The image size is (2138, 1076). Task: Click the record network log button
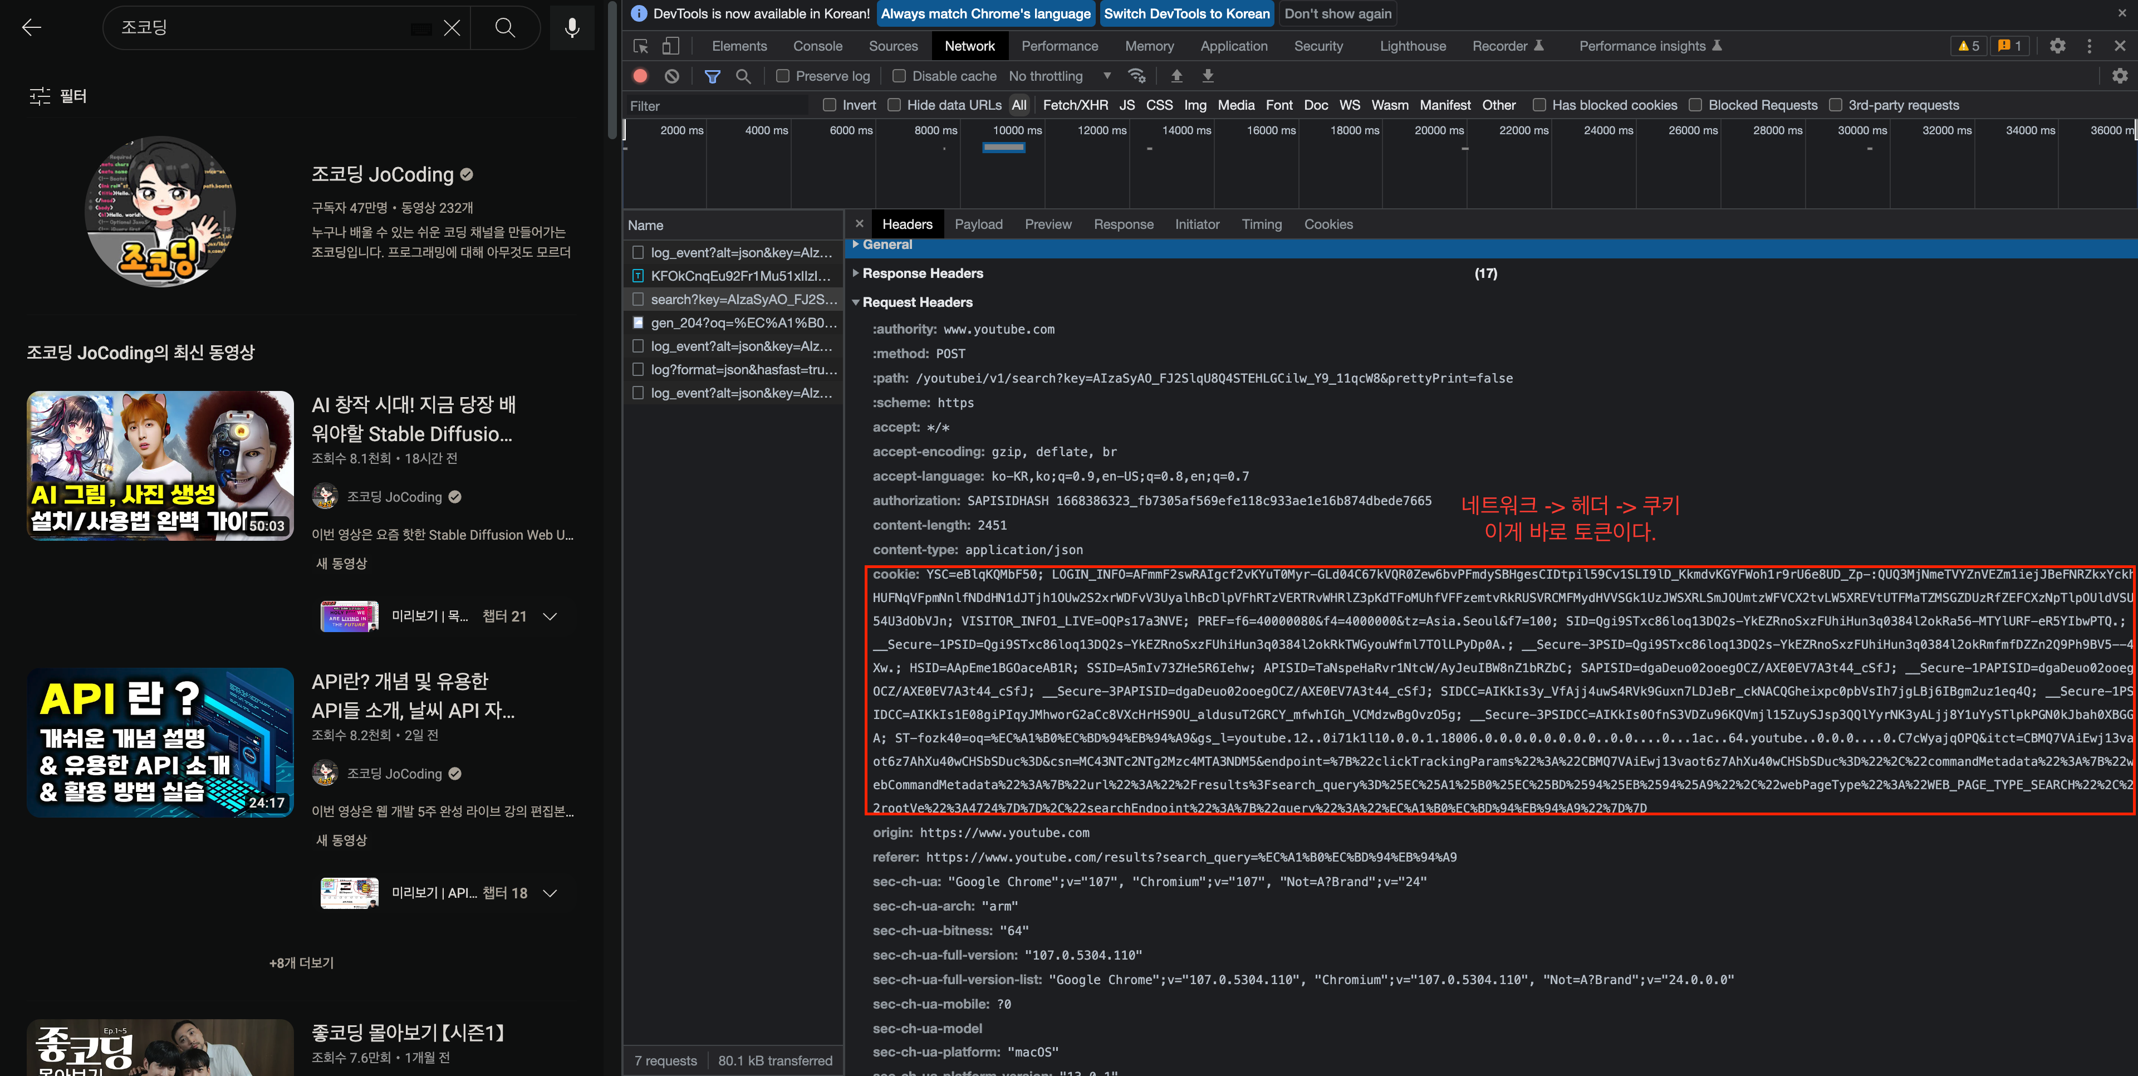coord(640,76)
